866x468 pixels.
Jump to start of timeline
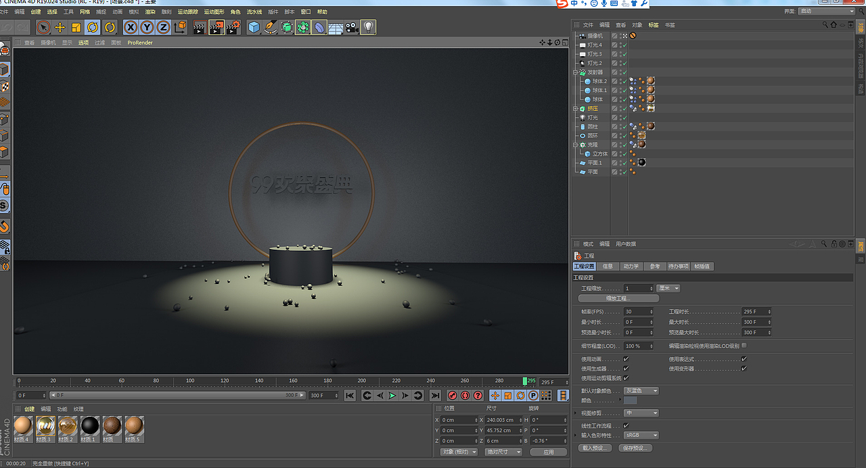click(x=350, y=396)
